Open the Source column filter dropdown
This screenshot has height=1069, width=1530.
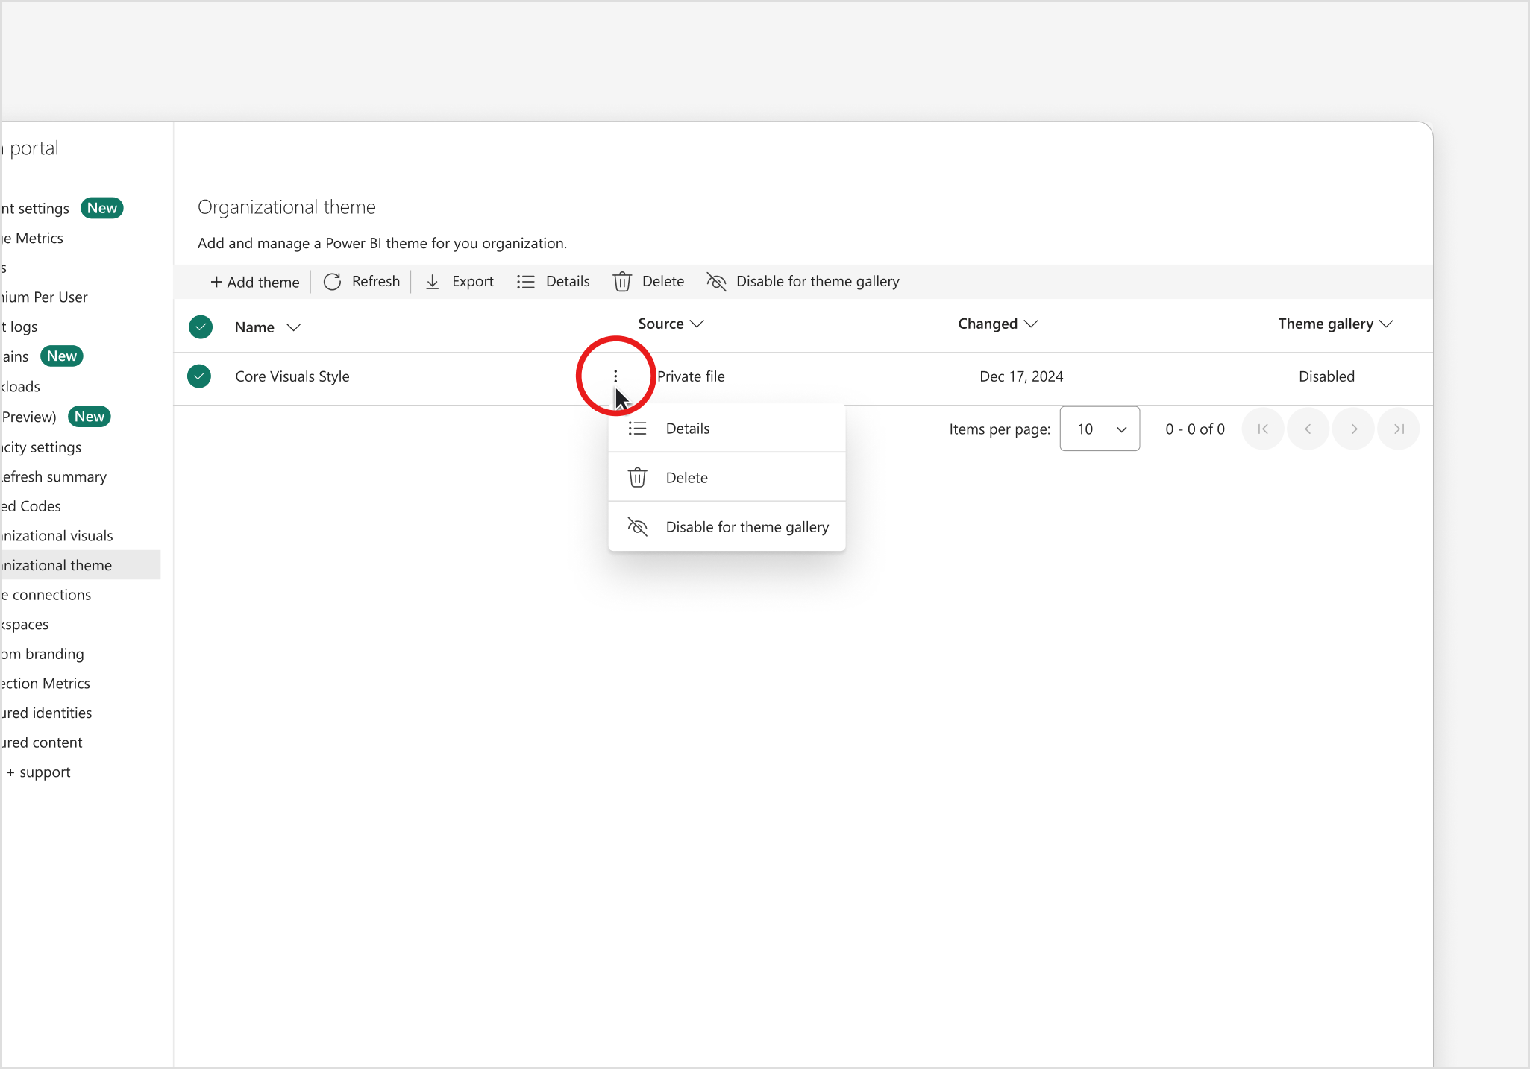click(697, 324)
